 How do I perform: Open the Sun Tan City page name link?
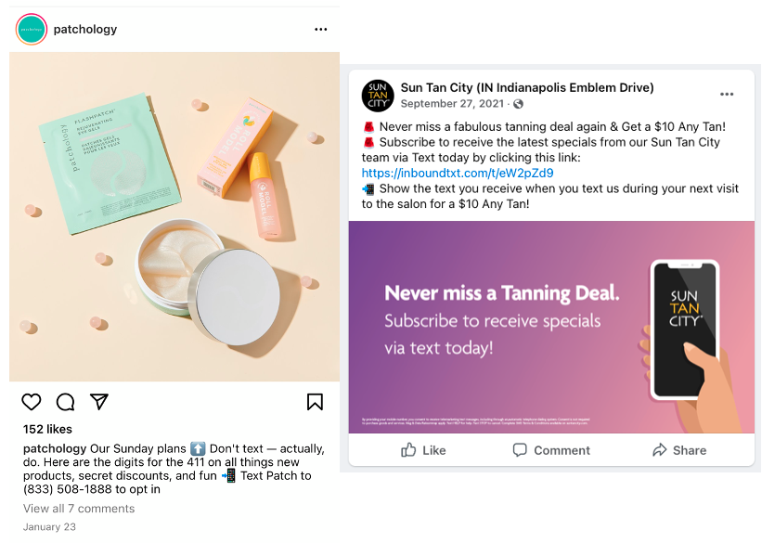(x=527, y=87)
